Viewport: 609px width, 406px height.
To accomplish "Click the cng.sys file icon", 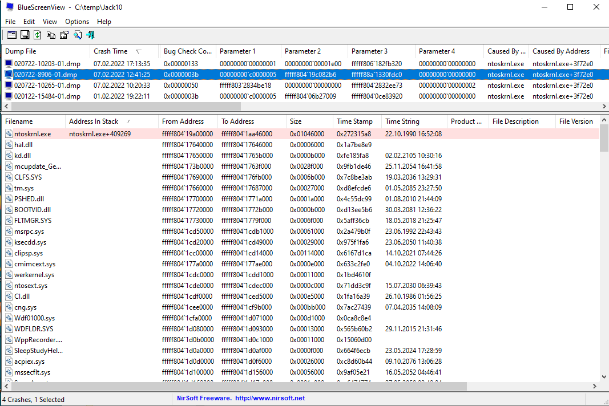I will point(9,307).
